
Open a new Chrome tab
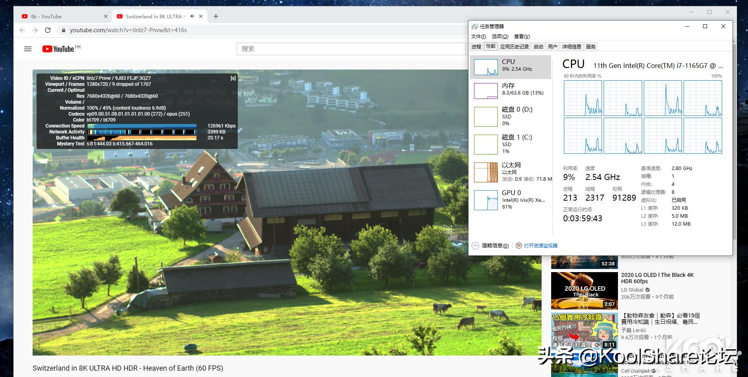pyautogui.click(x=216, y=16)
